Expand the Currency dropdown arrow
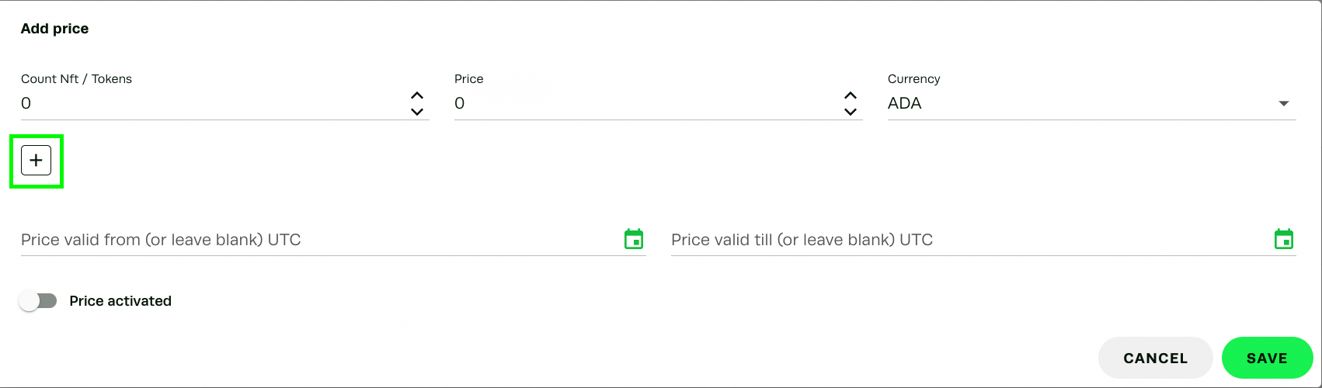The width and height of the screenshot is (1322, 388). coord(1283,103)
